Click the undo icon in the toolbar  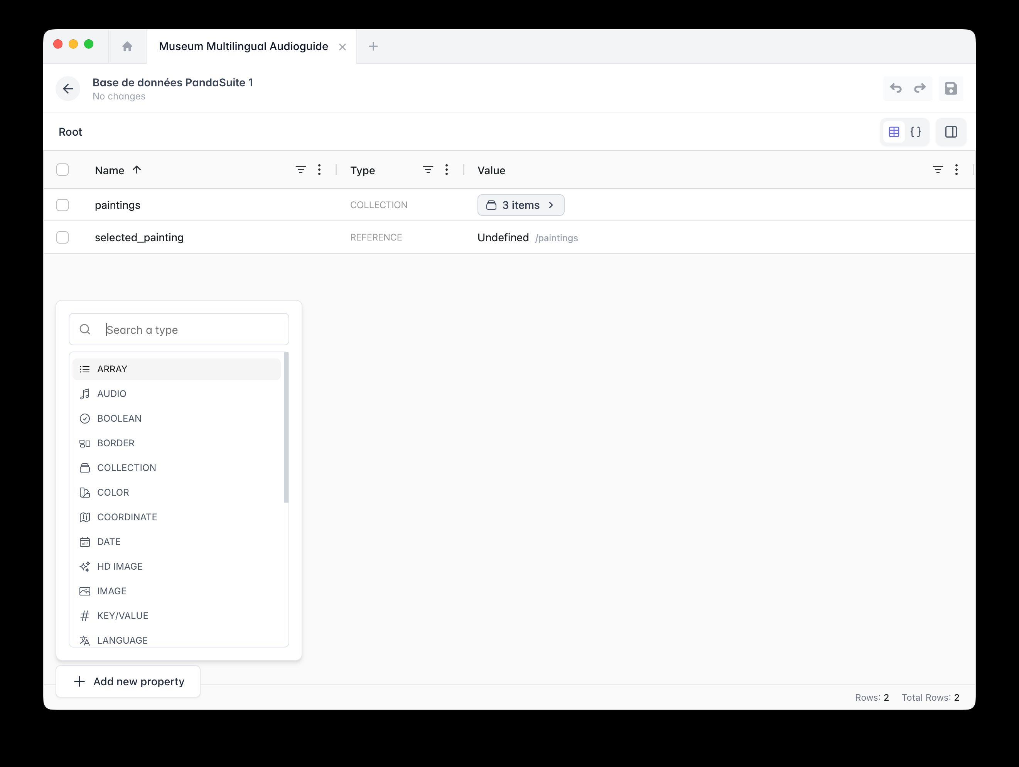[x=896, y=88]
